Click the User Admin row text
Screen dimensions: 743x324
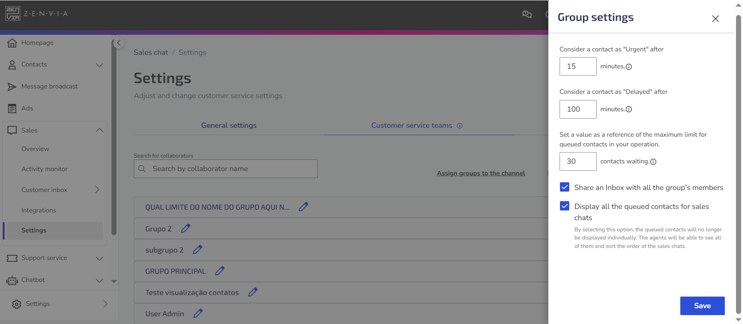[x=164, y=314]
